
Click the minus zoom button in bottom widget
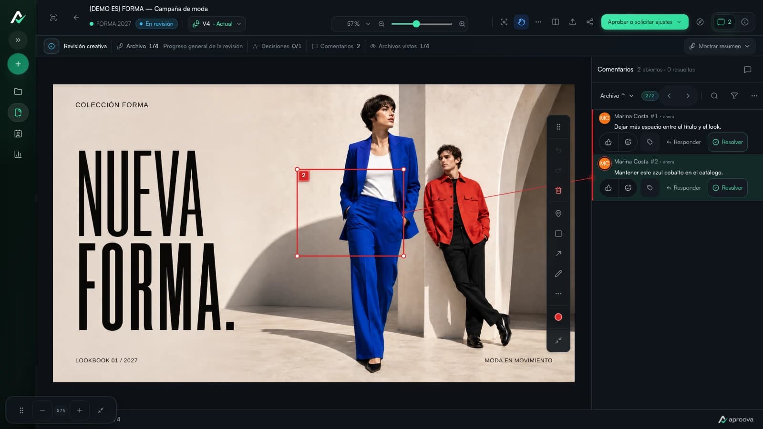(42, 410)
